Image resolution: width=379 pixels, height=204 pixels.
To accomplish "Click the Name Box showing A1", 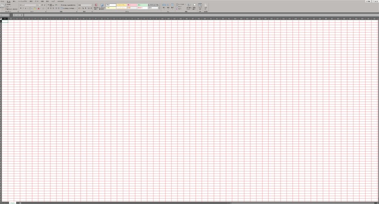I will [4, 15].
